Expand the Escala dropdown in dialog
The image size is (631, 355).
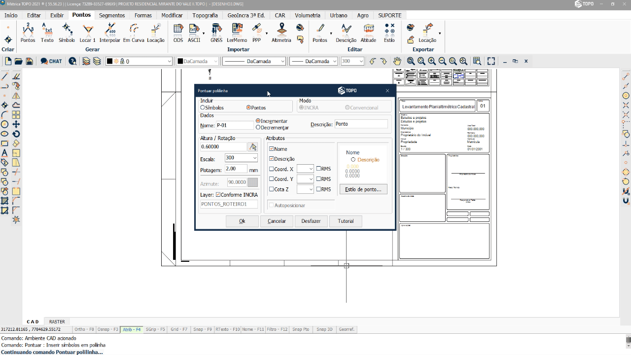click(x=254, y=158)
